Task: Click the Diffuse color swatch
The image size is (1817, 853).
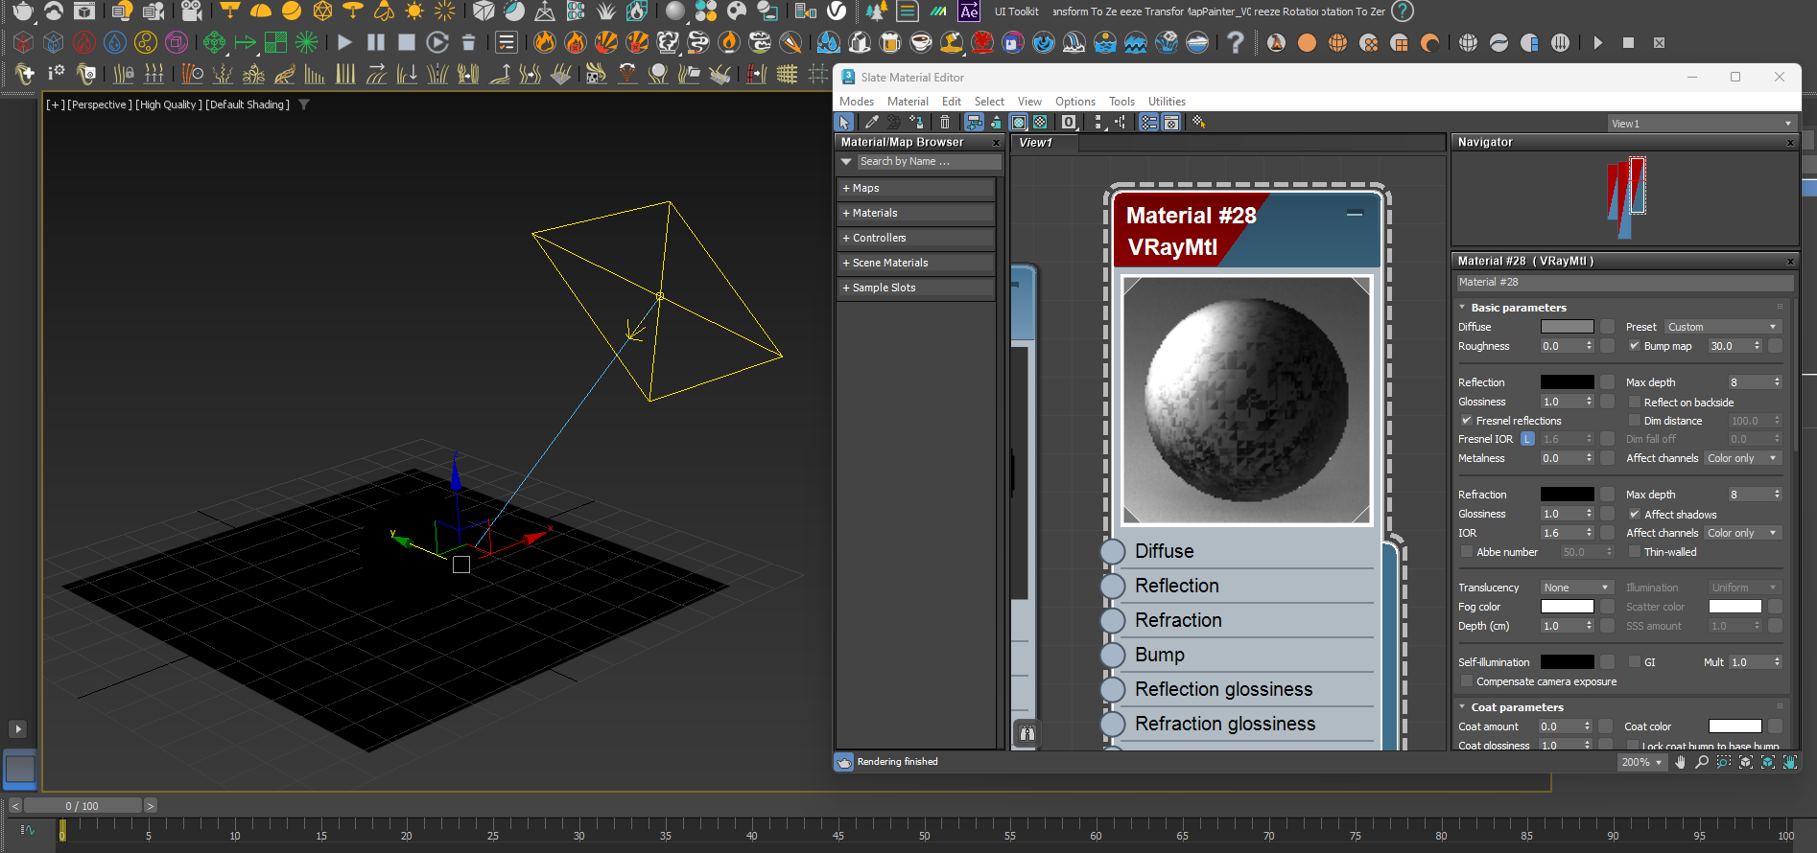Action: point(1567,327)
